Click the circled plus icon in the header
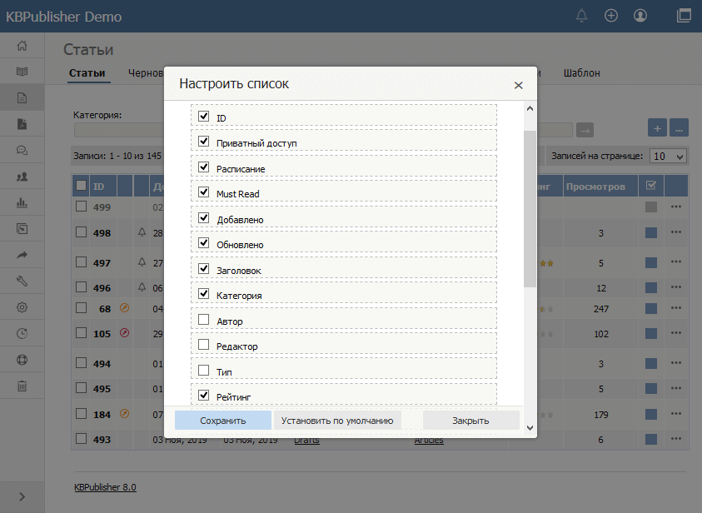Image resolution: width=702 pixels, height=513 pixels. [610, 16]
